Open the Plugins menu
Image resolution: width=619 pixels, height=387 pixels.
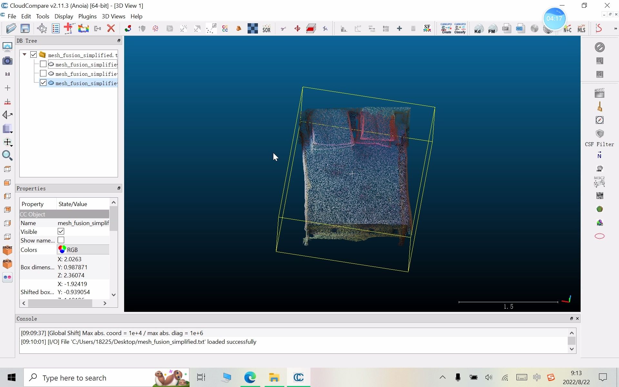tap(87, 16)
